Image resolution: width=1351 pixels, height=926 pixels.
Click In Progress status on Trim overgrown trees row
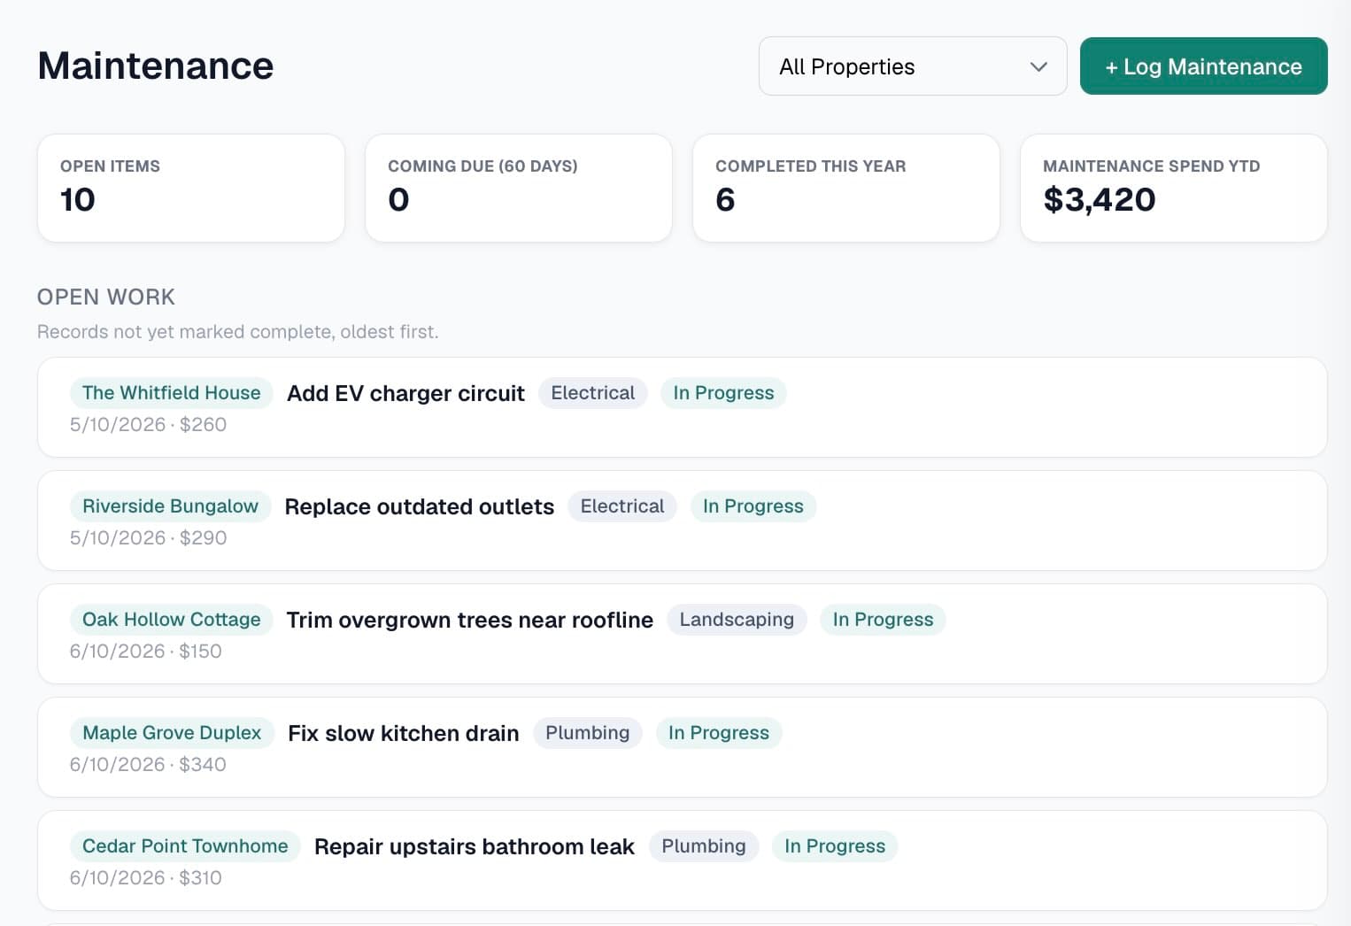pyautogui.click(x=883, y=620)
